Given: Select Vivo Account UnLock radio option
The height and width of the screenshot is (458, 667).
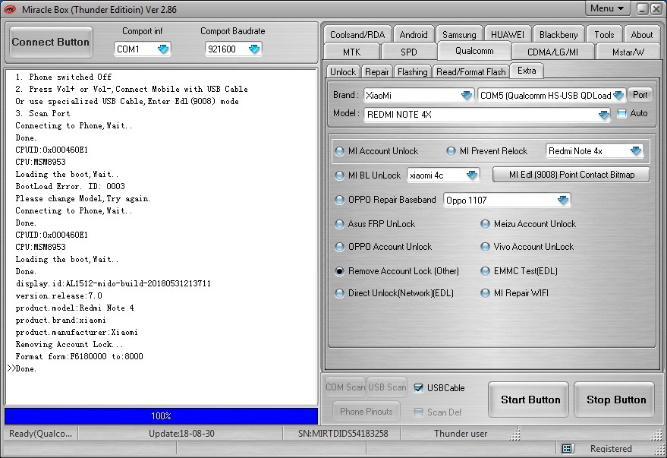Looking at the screenshot, I should coord(485,247).
